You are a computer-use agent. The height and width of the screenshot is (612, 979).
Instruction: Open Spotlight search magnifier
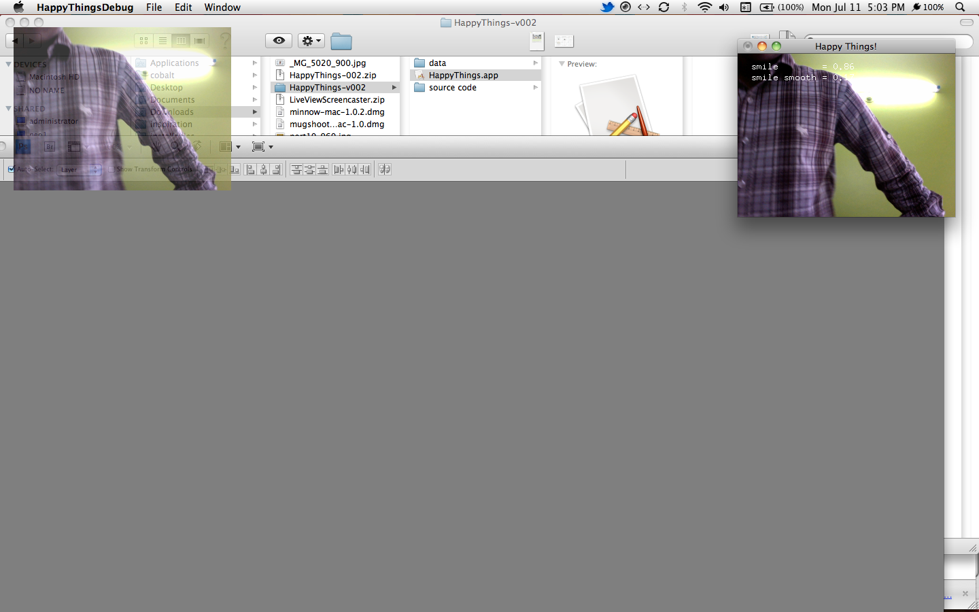point(960,7)
